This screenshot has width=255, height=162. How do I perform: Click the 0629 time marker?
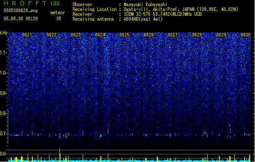[x=221, y=35]
